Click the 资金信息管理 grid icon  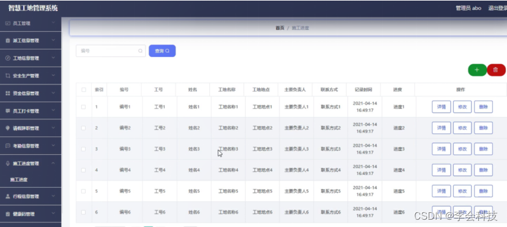click(x=8, y=94)
